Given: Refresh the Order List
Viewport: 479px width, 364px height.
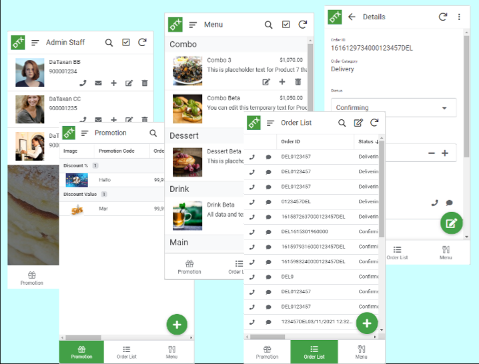Looking at the screenshot, I should click(x=374, y=123).
